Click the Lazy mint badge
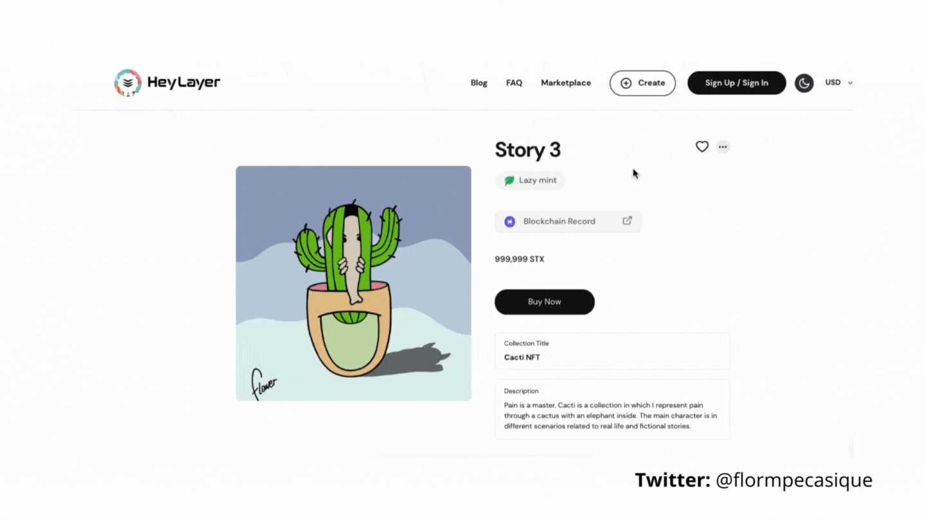The image size is (925, 520). pos(530,180)
